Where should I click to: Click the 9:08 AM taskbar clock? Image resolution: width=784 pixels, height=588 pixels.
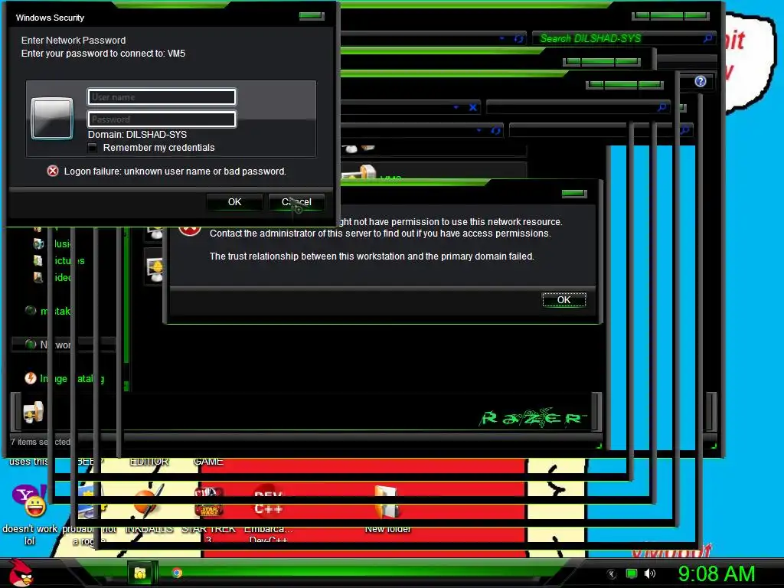point(716,573)
